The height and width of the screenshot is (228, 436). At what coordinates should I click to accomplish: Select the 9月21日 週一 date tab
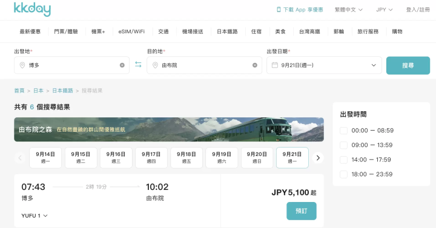pyautogui.click(x=292, y=158)
